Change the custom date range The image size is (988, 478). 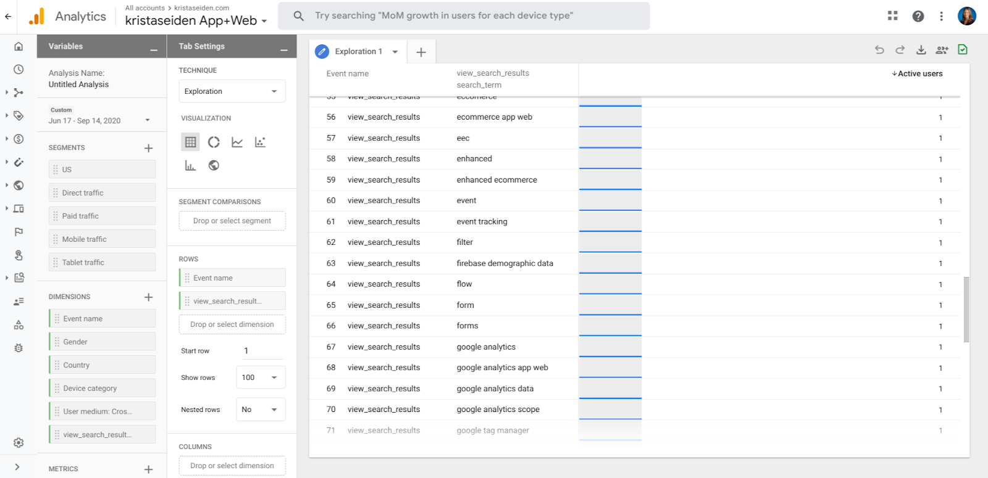(x=100, y=120)
